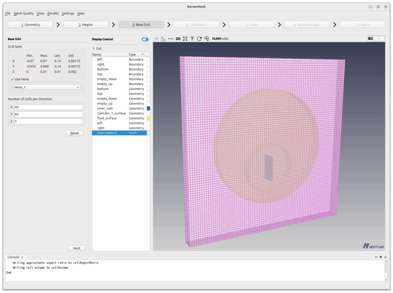Image resolution: width=393 pixels, height=293 pixels.
Task: Open the Settings menu
Action: tap(68, 13)
